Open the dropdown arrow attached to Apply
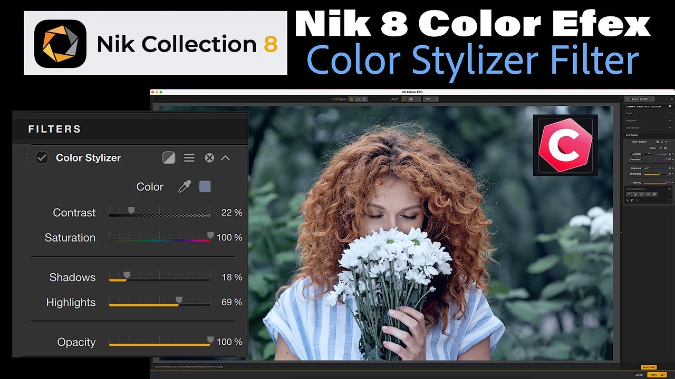The width and height of the screenshot is (675, 379). point(663,375)
